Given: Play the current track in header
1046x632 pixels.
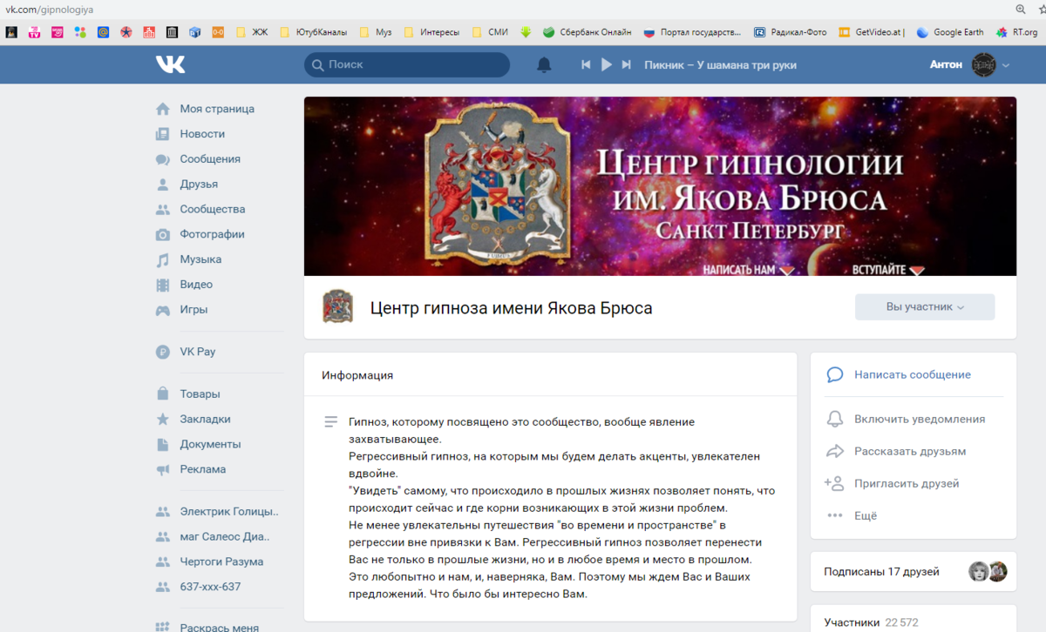Looking at the screenshot, I should [x=607, y=64].
